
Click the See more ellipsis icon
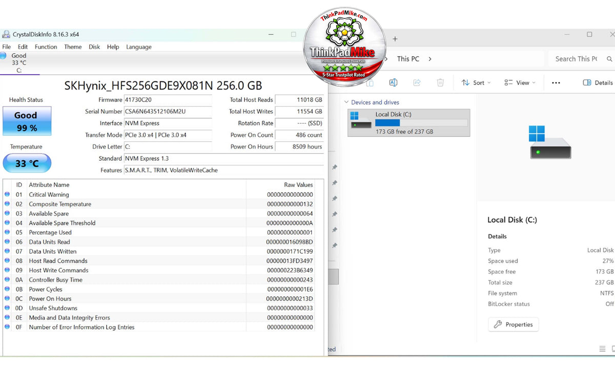[556, 82]
